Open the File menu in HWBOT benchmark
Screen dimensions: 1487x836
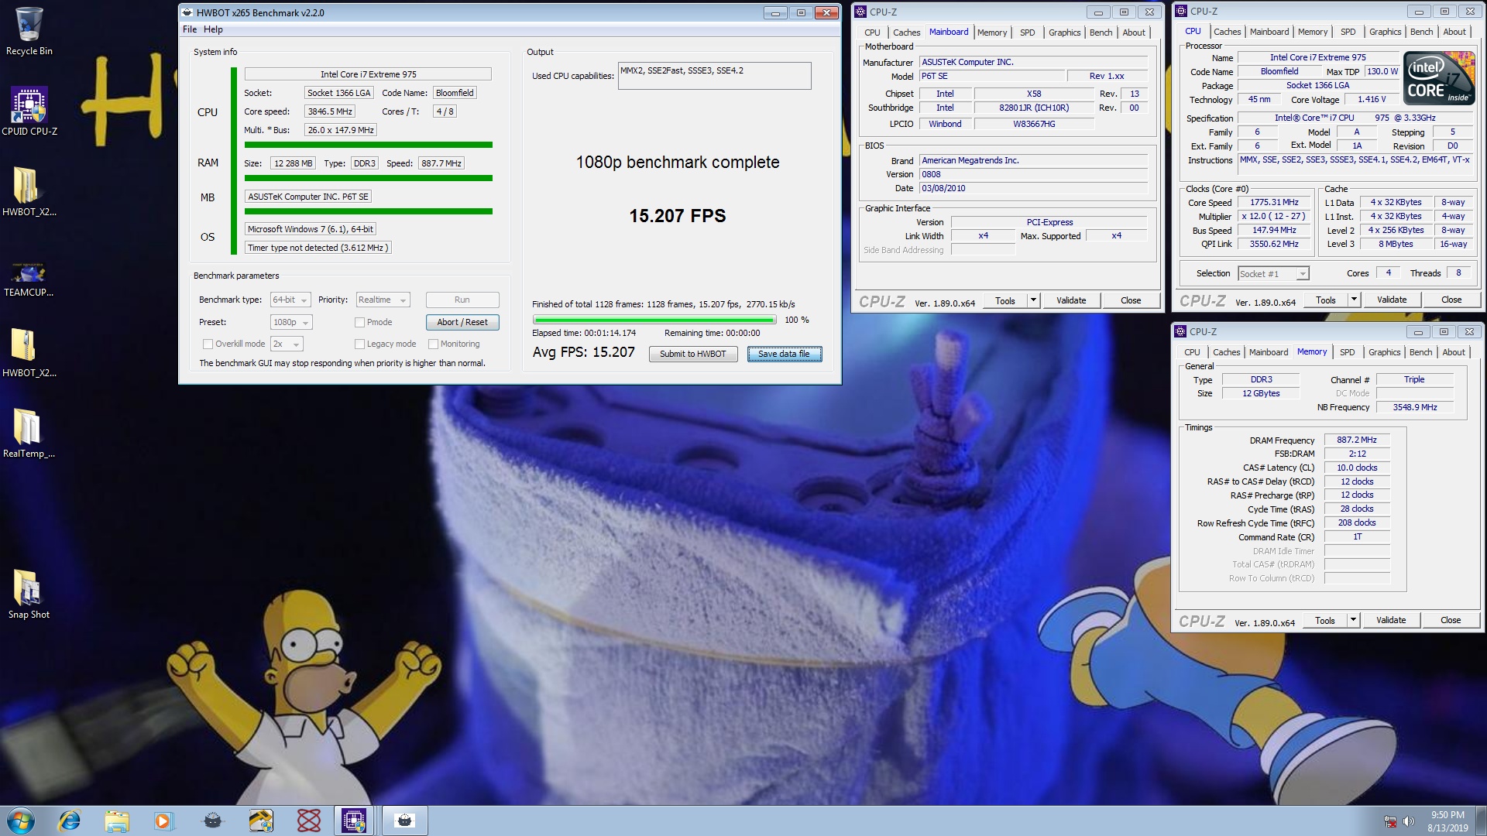190,29
